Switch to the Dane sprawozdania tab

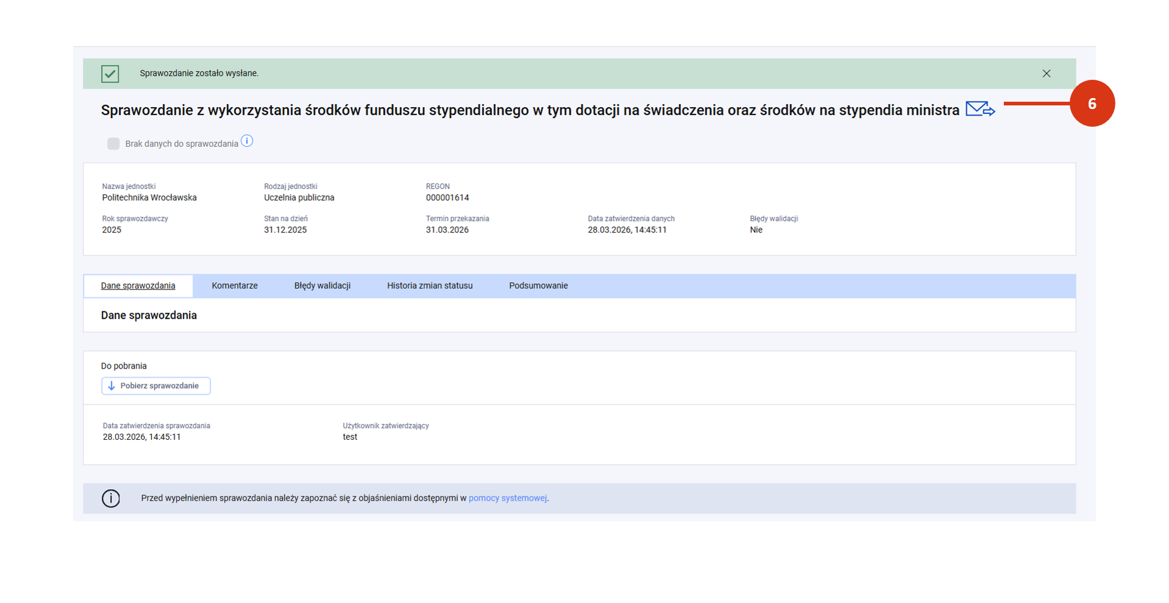click(138, 286)
